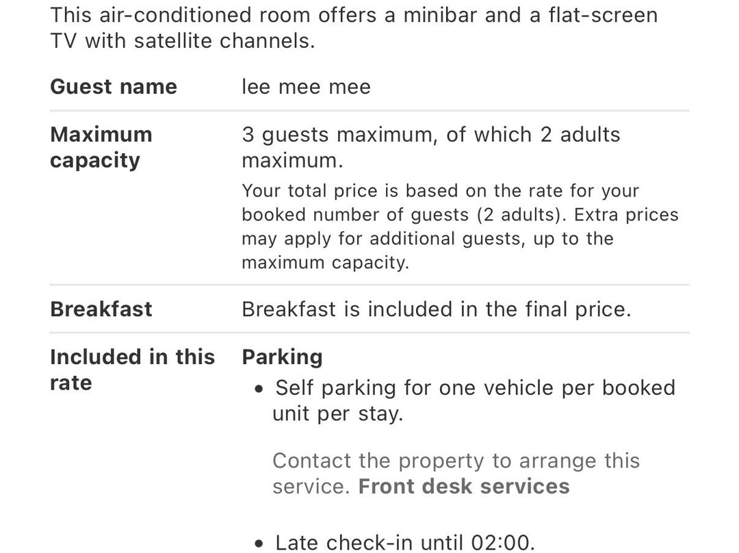The width and height of the screenshot is (739, 553).
Task: Click the total price guests note paragraph
Action: tap(460, 227)
